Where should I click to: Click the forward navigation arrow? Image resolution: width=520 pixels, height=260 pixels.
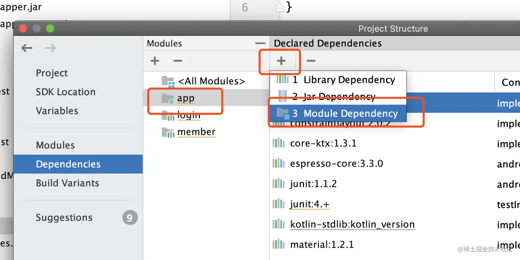50,48
